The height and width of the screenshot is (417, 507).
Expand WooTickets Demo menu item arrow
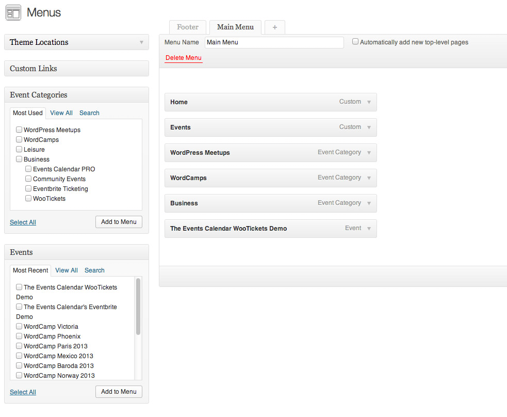(369, 229)
